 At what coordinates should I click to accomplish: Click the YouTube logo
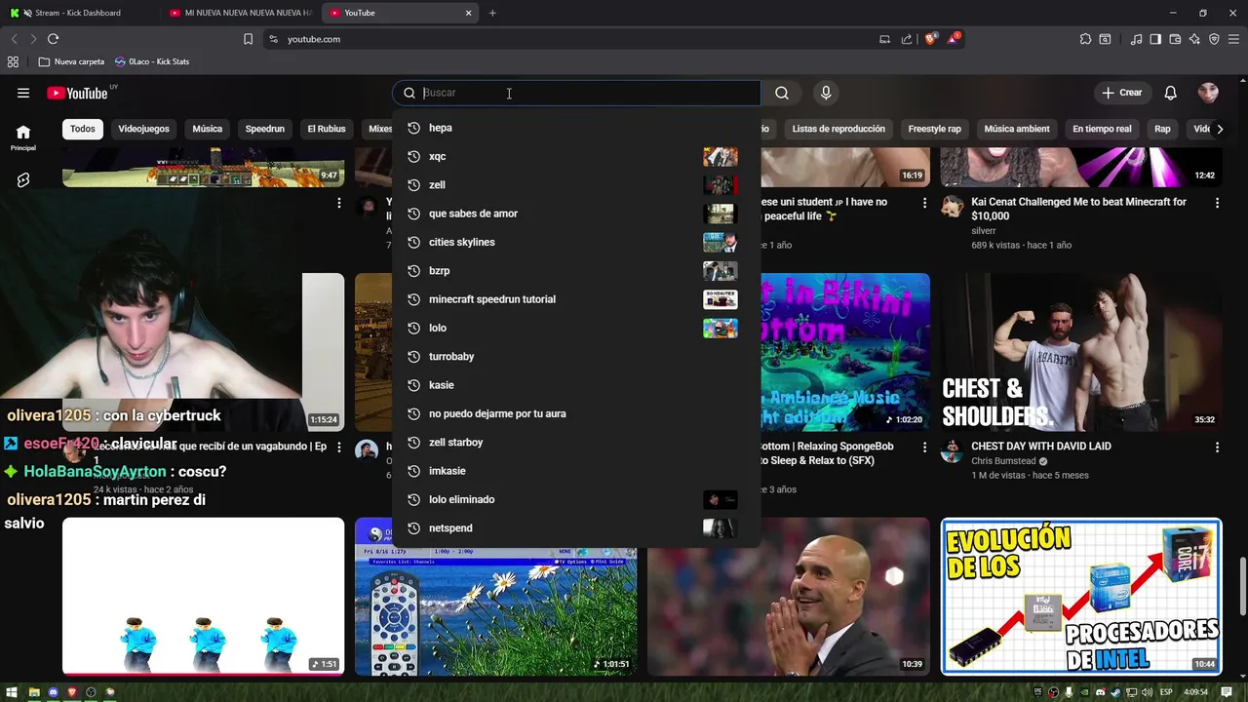pyautogui.click(x=77, y=93)
